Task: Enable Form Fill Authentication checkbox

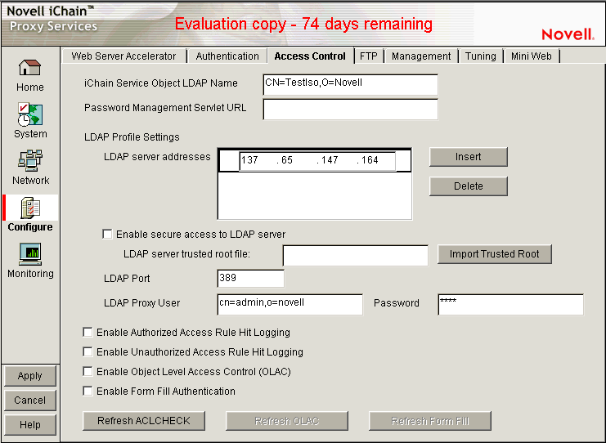Action: click(x=88, y=392)
